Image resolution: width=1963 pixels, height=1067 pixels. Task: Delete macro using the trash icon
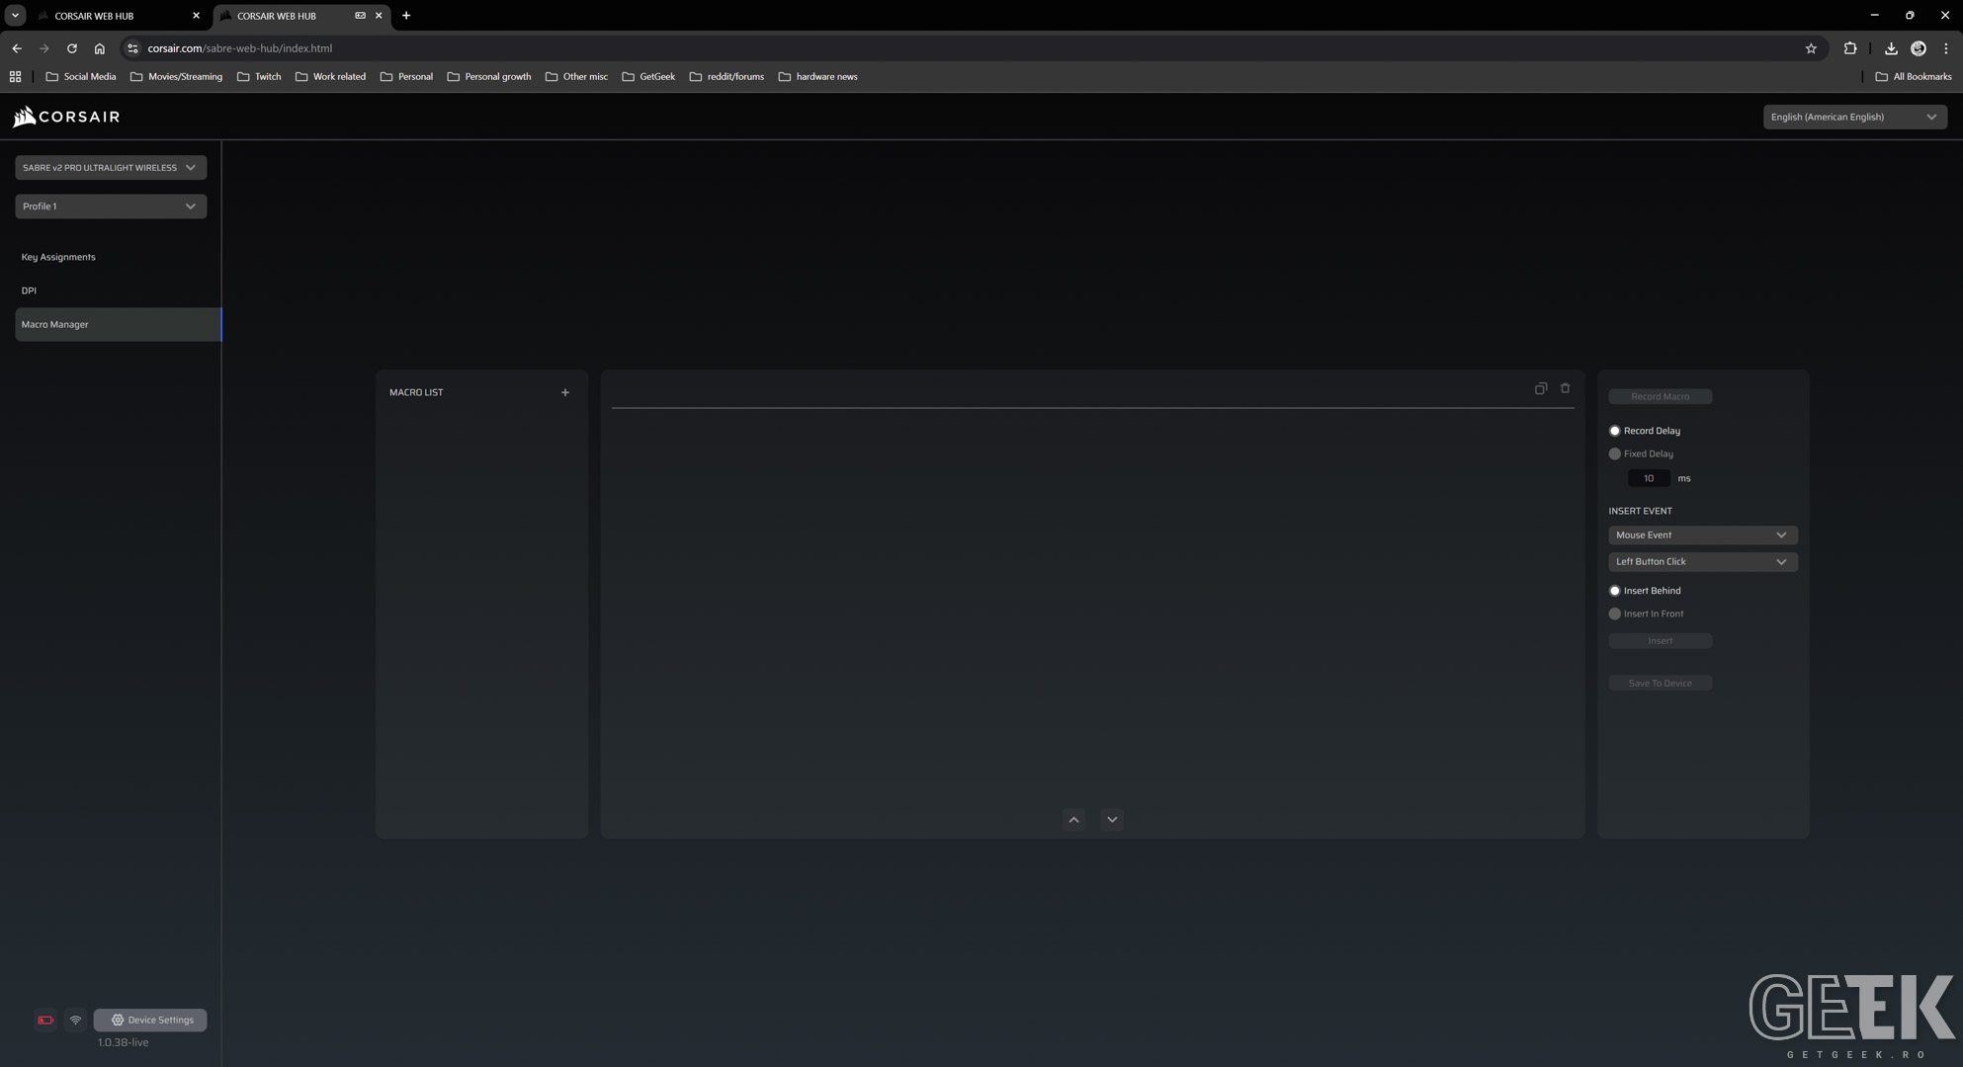pyautogui.click(x=1565, y=388)
